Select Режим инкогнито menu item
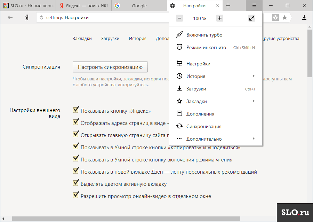This screenshot has width=313, height=222. pyautogui.click(x=216, y=47)
